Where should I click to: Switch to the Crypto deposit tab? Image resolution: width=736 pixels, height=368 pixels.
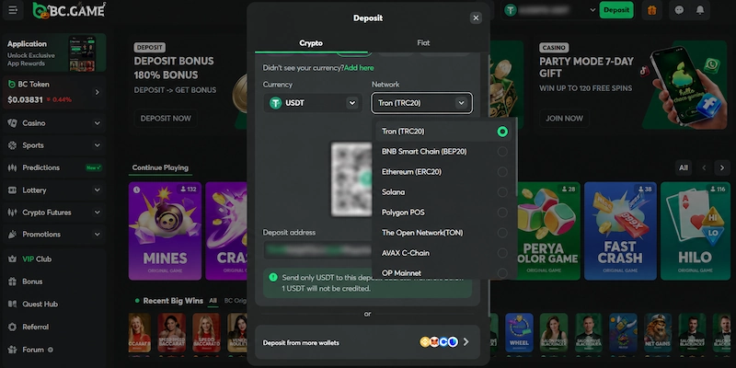311,43
